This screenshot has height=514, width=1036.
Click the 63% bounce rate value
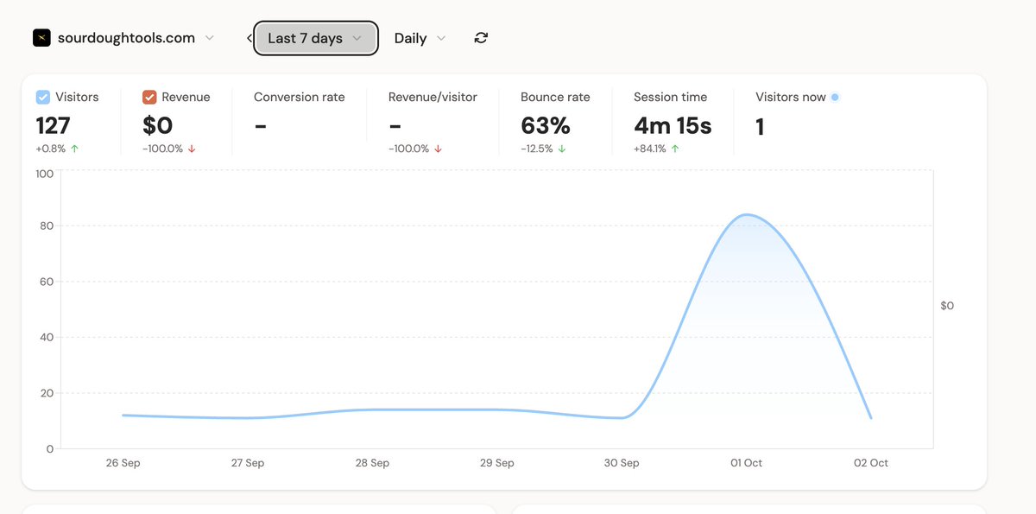point(546,126)
